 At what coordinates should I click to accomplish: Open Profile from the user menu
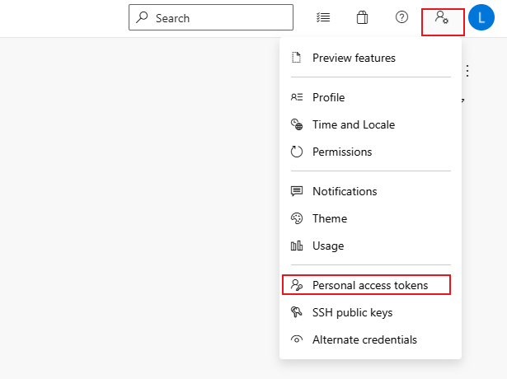pos(328,97)
